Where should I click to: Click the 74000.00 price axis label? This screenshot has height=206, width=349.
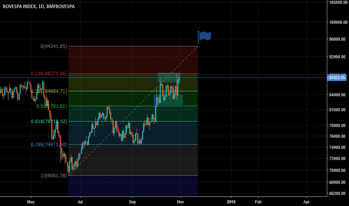[337, 148]
